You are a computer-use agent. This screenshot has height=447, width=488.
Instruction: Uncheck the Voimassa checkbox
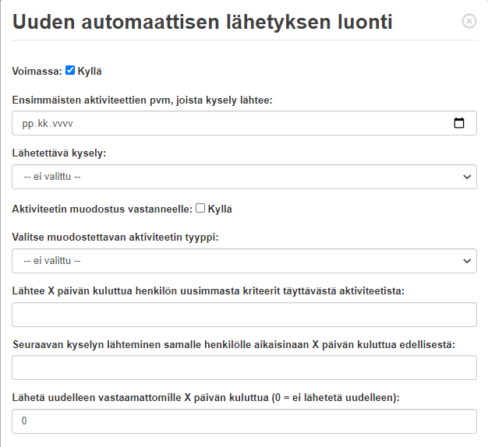(70, 70)
